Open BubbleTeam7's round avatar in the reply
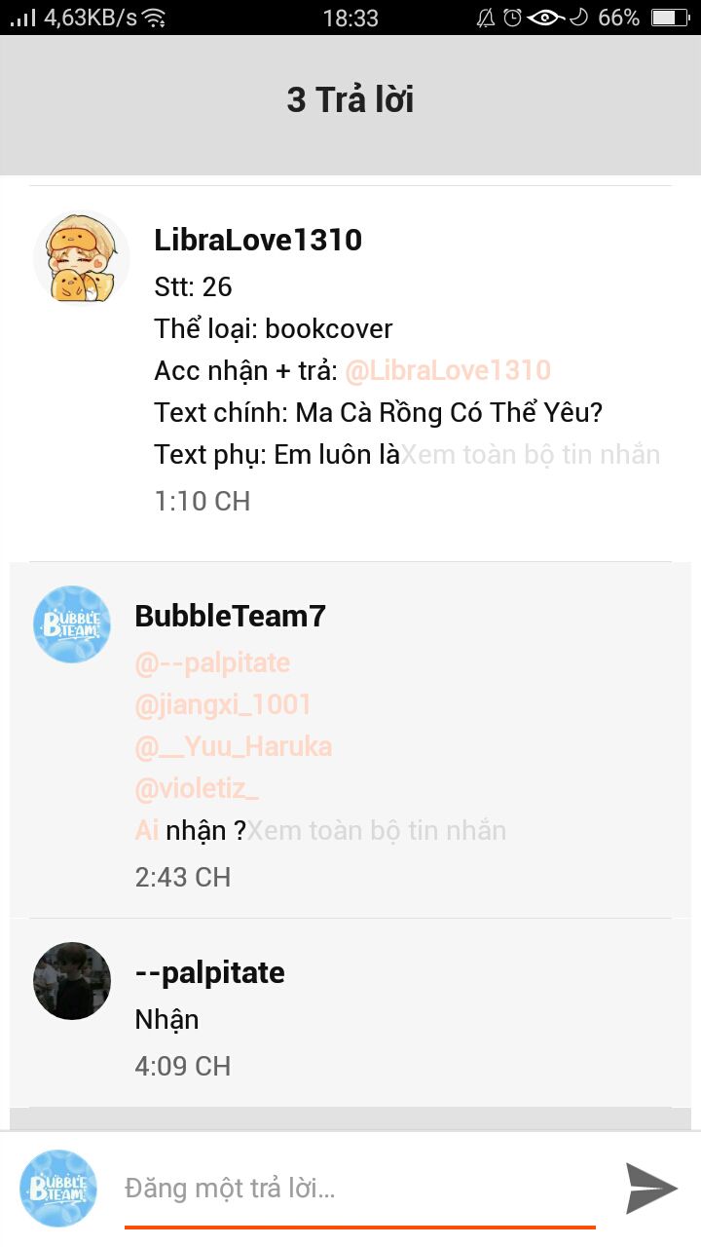 72,624
